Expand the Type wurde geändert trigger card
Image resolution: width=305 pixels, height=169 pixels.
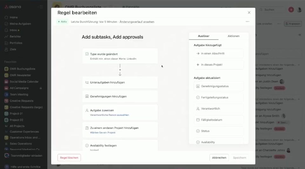(120, 56)
